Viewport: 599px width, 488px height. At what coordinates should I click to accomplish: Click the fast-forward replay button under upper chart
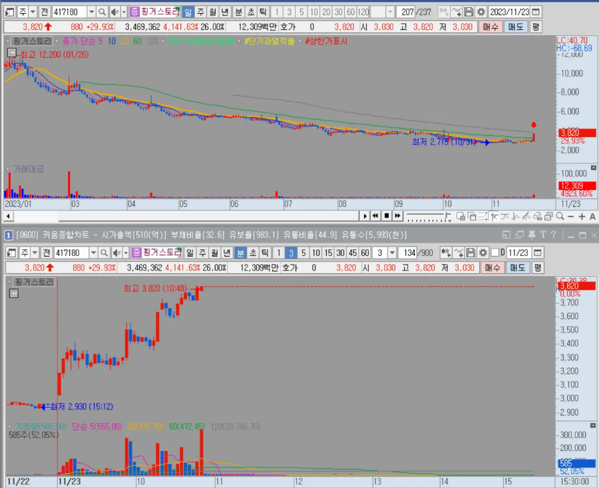click(x=398, y=216)
